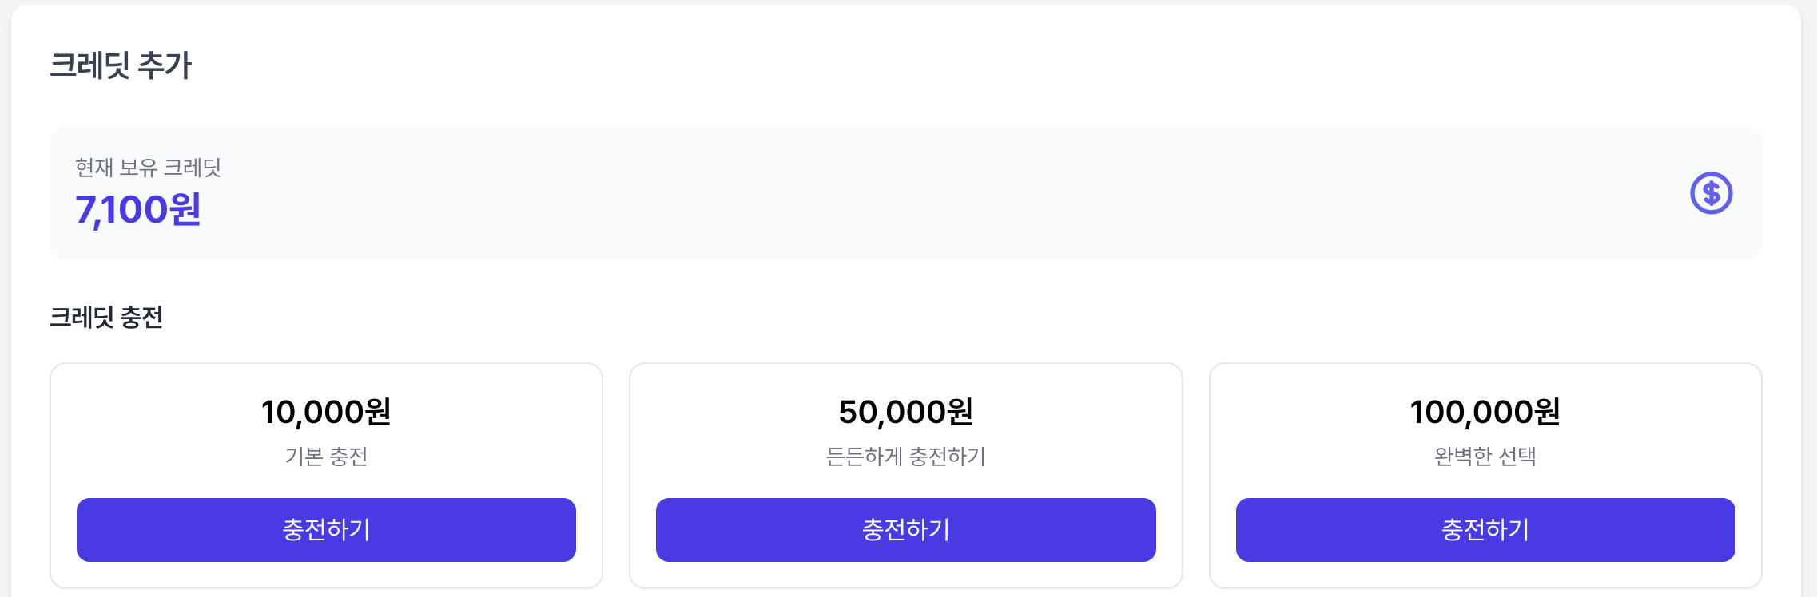Select the 100,000원 amount text
1817x597 pixels.
(x=1485, y=413)
